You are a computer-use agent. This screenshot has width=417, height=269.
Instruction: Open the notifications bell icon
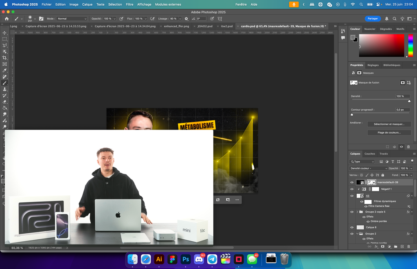tap(387, 19)
